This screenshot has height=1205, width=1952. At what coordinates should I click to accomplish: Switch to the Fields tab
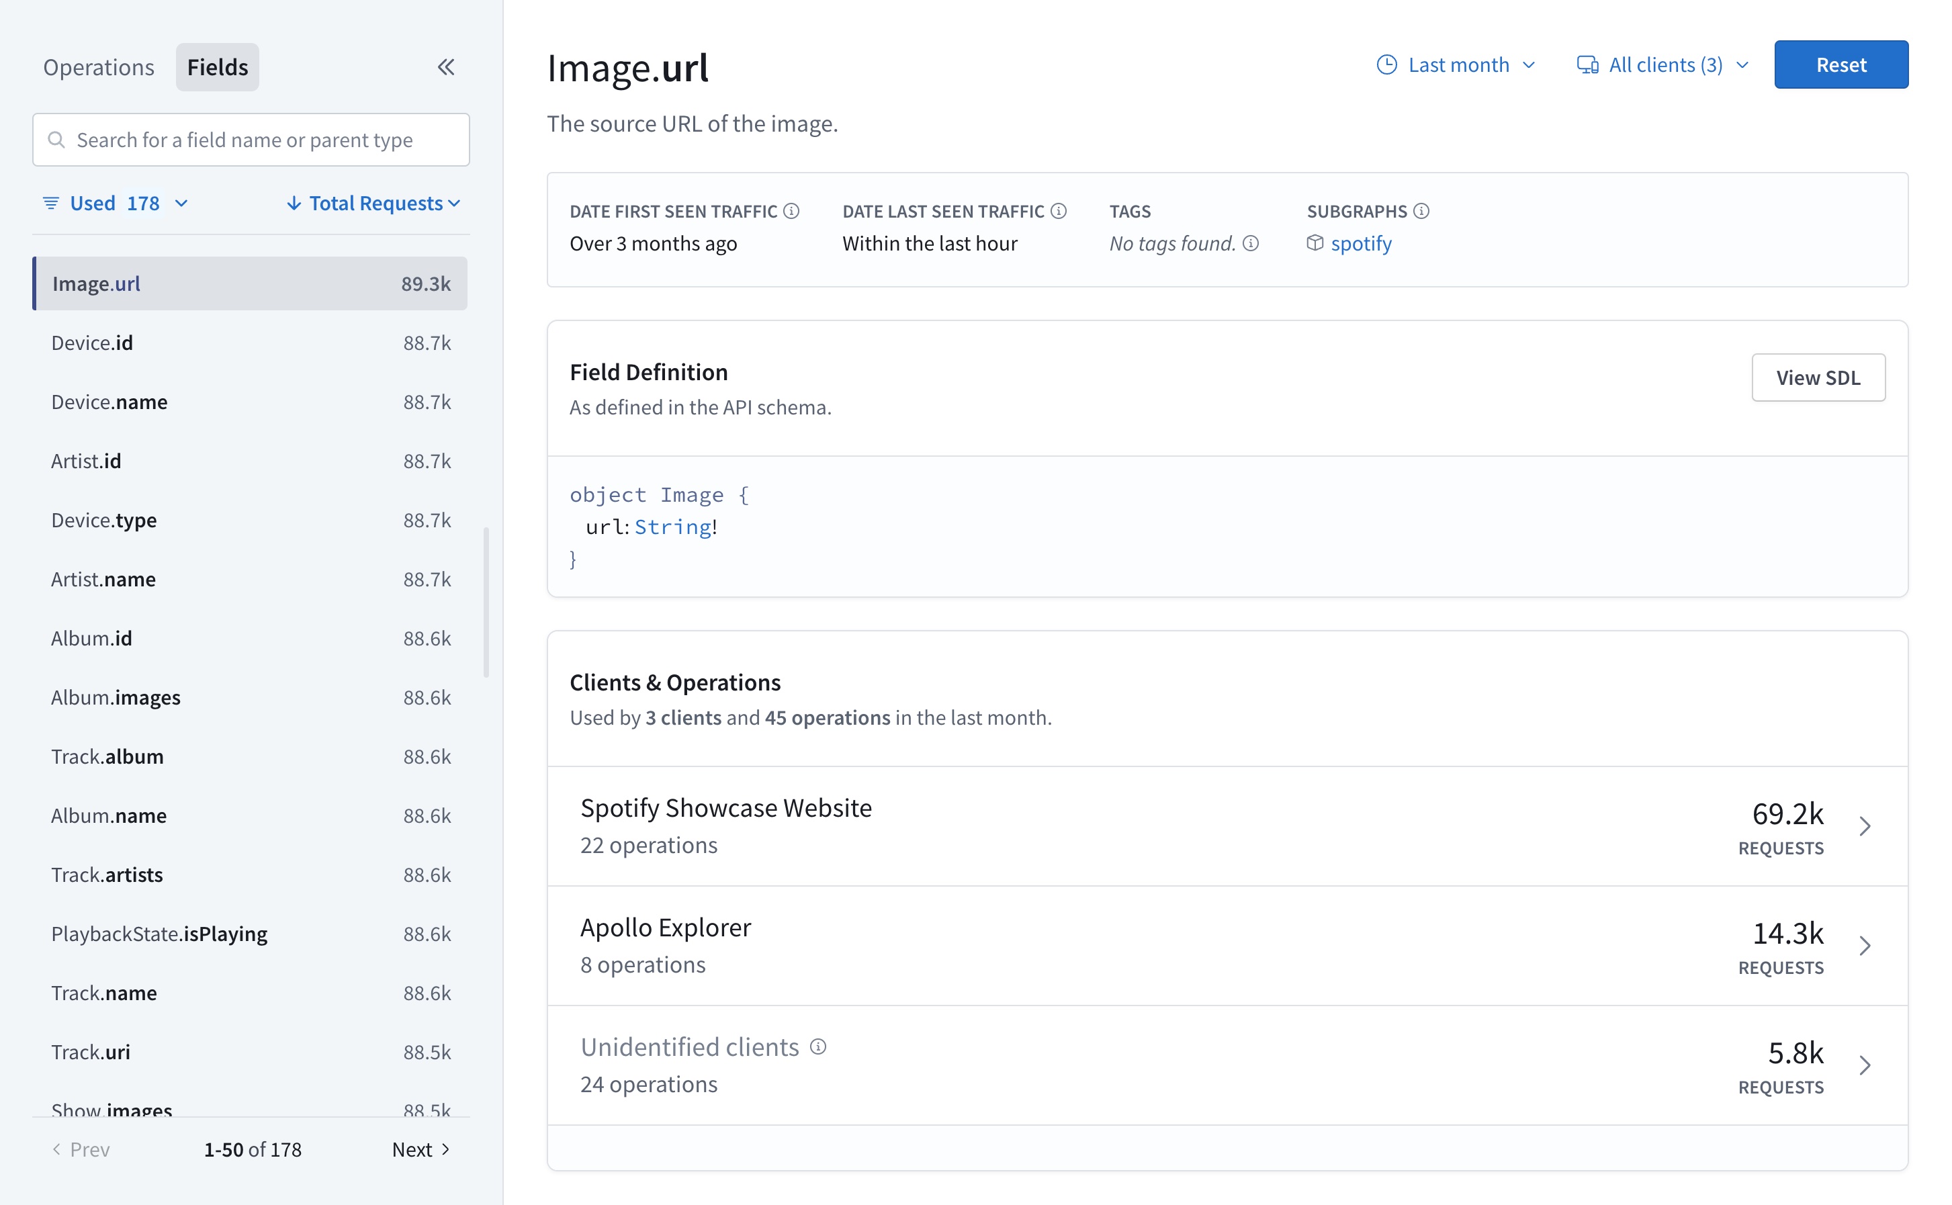[217, 67]
